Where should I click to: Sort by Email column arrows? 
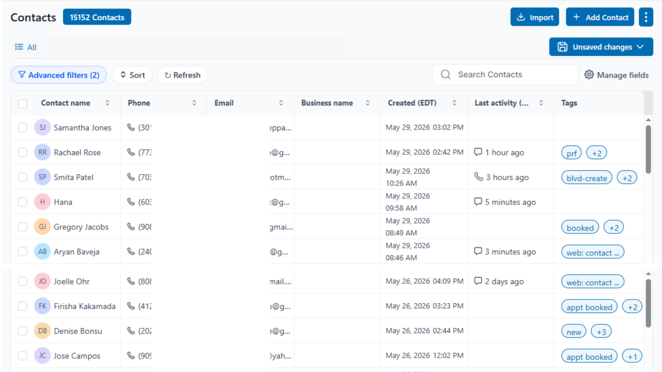click(281, 103)
